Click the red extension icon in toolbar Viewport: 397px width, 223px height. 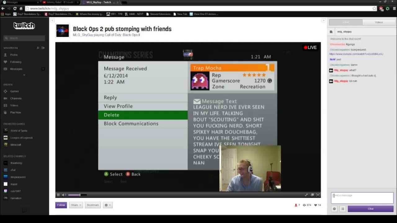[x=381, y=9]
